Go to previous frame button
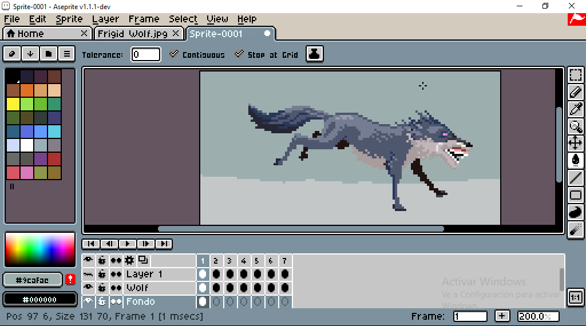 (109, 244)
